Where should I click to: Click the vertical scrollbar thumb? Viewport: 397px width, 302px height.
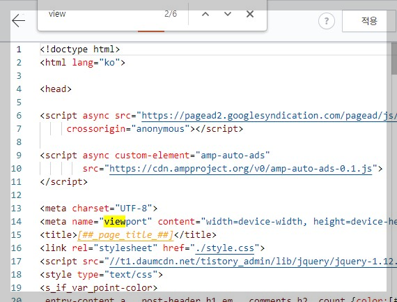pos(394,59)
